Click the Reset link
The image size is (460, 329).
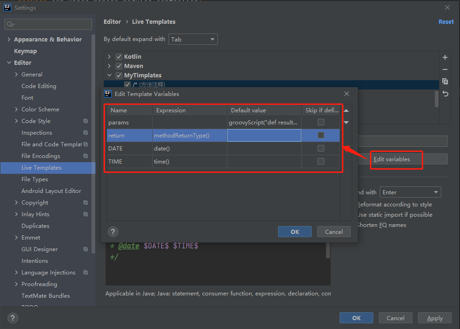446,22
